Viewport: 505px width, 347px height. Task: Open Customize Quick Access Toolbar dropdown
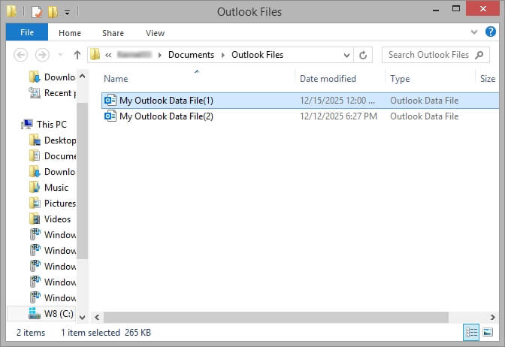67,13
